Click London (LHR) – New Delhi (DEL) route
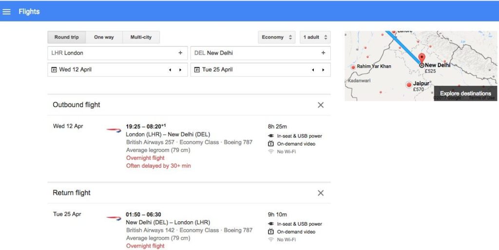Viewport: 499px width, 250px height. pyautogui.click(x=168, y=134)
